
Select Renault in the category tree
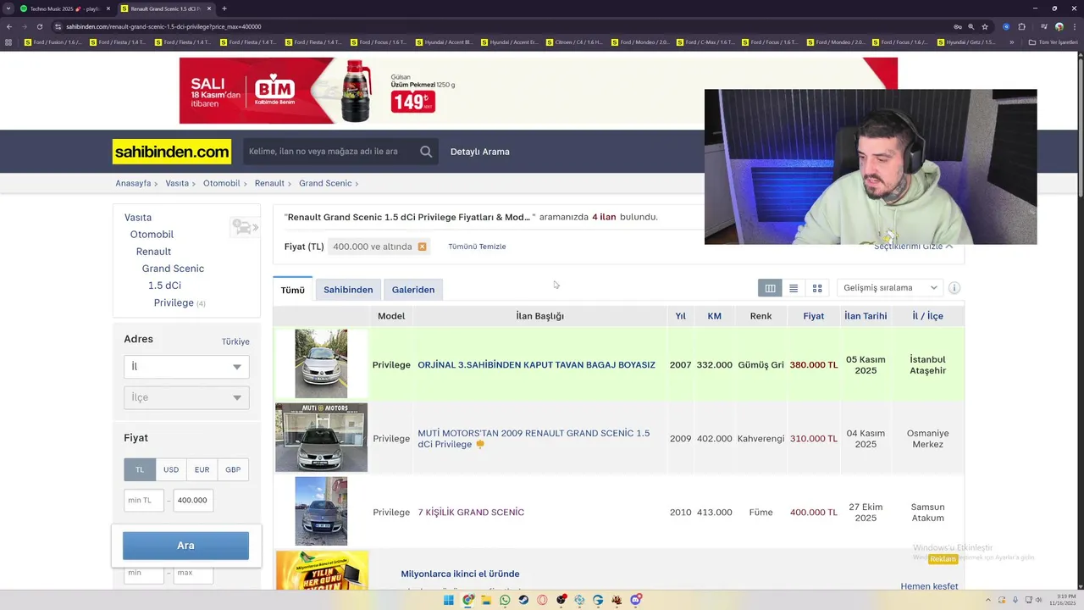pos(153,252)
